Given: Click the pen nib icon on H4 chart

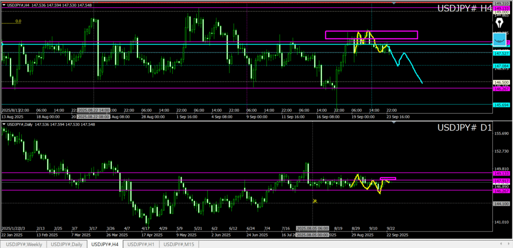Looking at the screenshot, I should coord(499,23).
